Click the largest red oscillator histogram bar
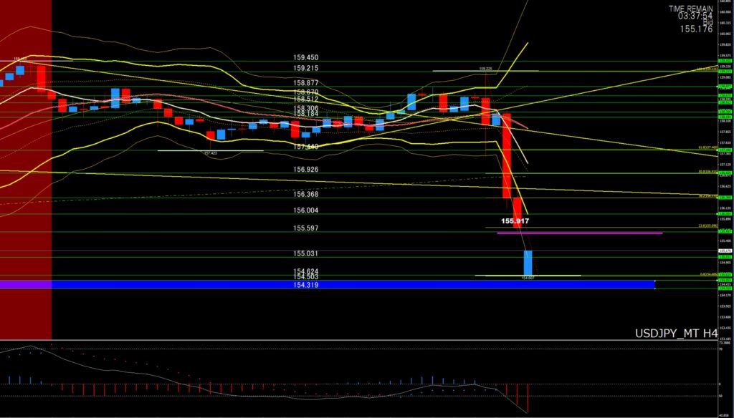Viewport: 734px width, 418px height. (528, 398)
